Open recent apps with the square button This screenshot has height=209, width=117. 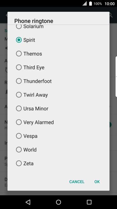tap(89, 202)
